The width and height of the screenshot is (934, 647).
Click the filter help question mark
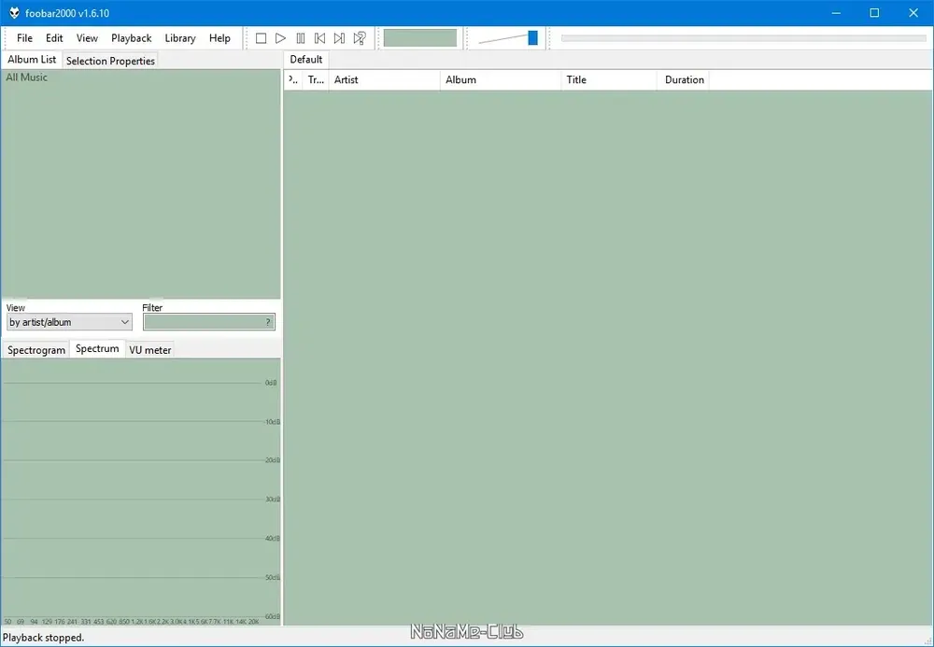click(268, 322)
